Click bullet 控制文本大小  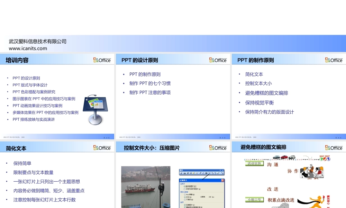[x=258, y=83]
